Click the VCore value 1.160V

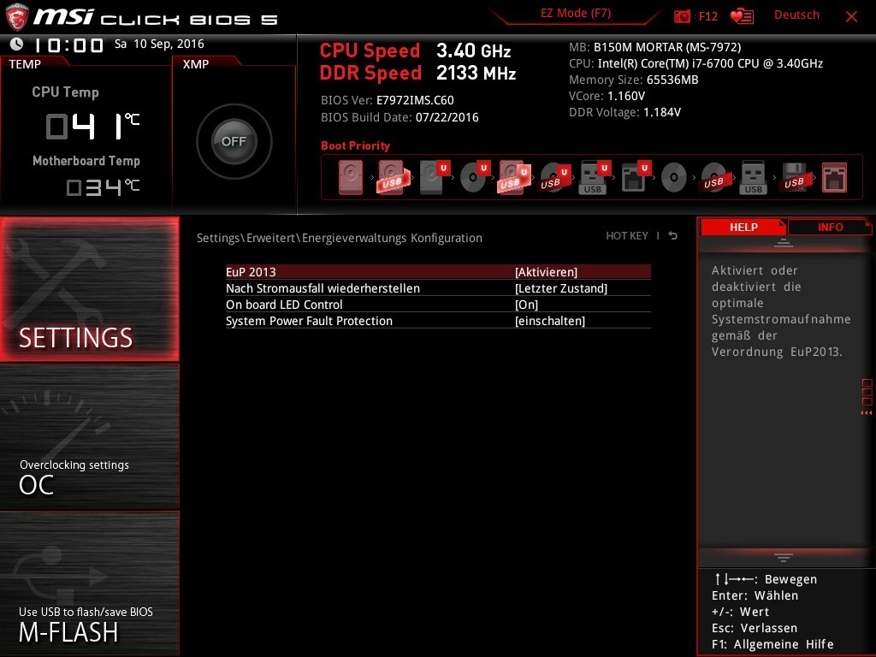click(x=625, y=96)
